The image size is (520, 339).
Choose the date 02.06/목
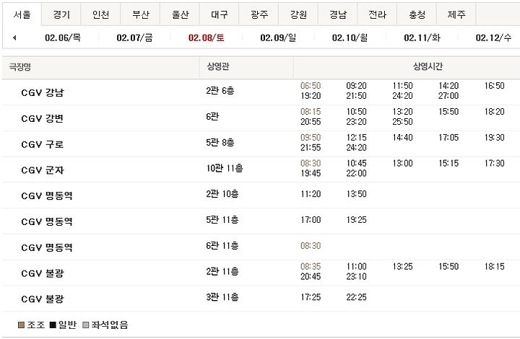pyautogui.click(x=63, y=38)
